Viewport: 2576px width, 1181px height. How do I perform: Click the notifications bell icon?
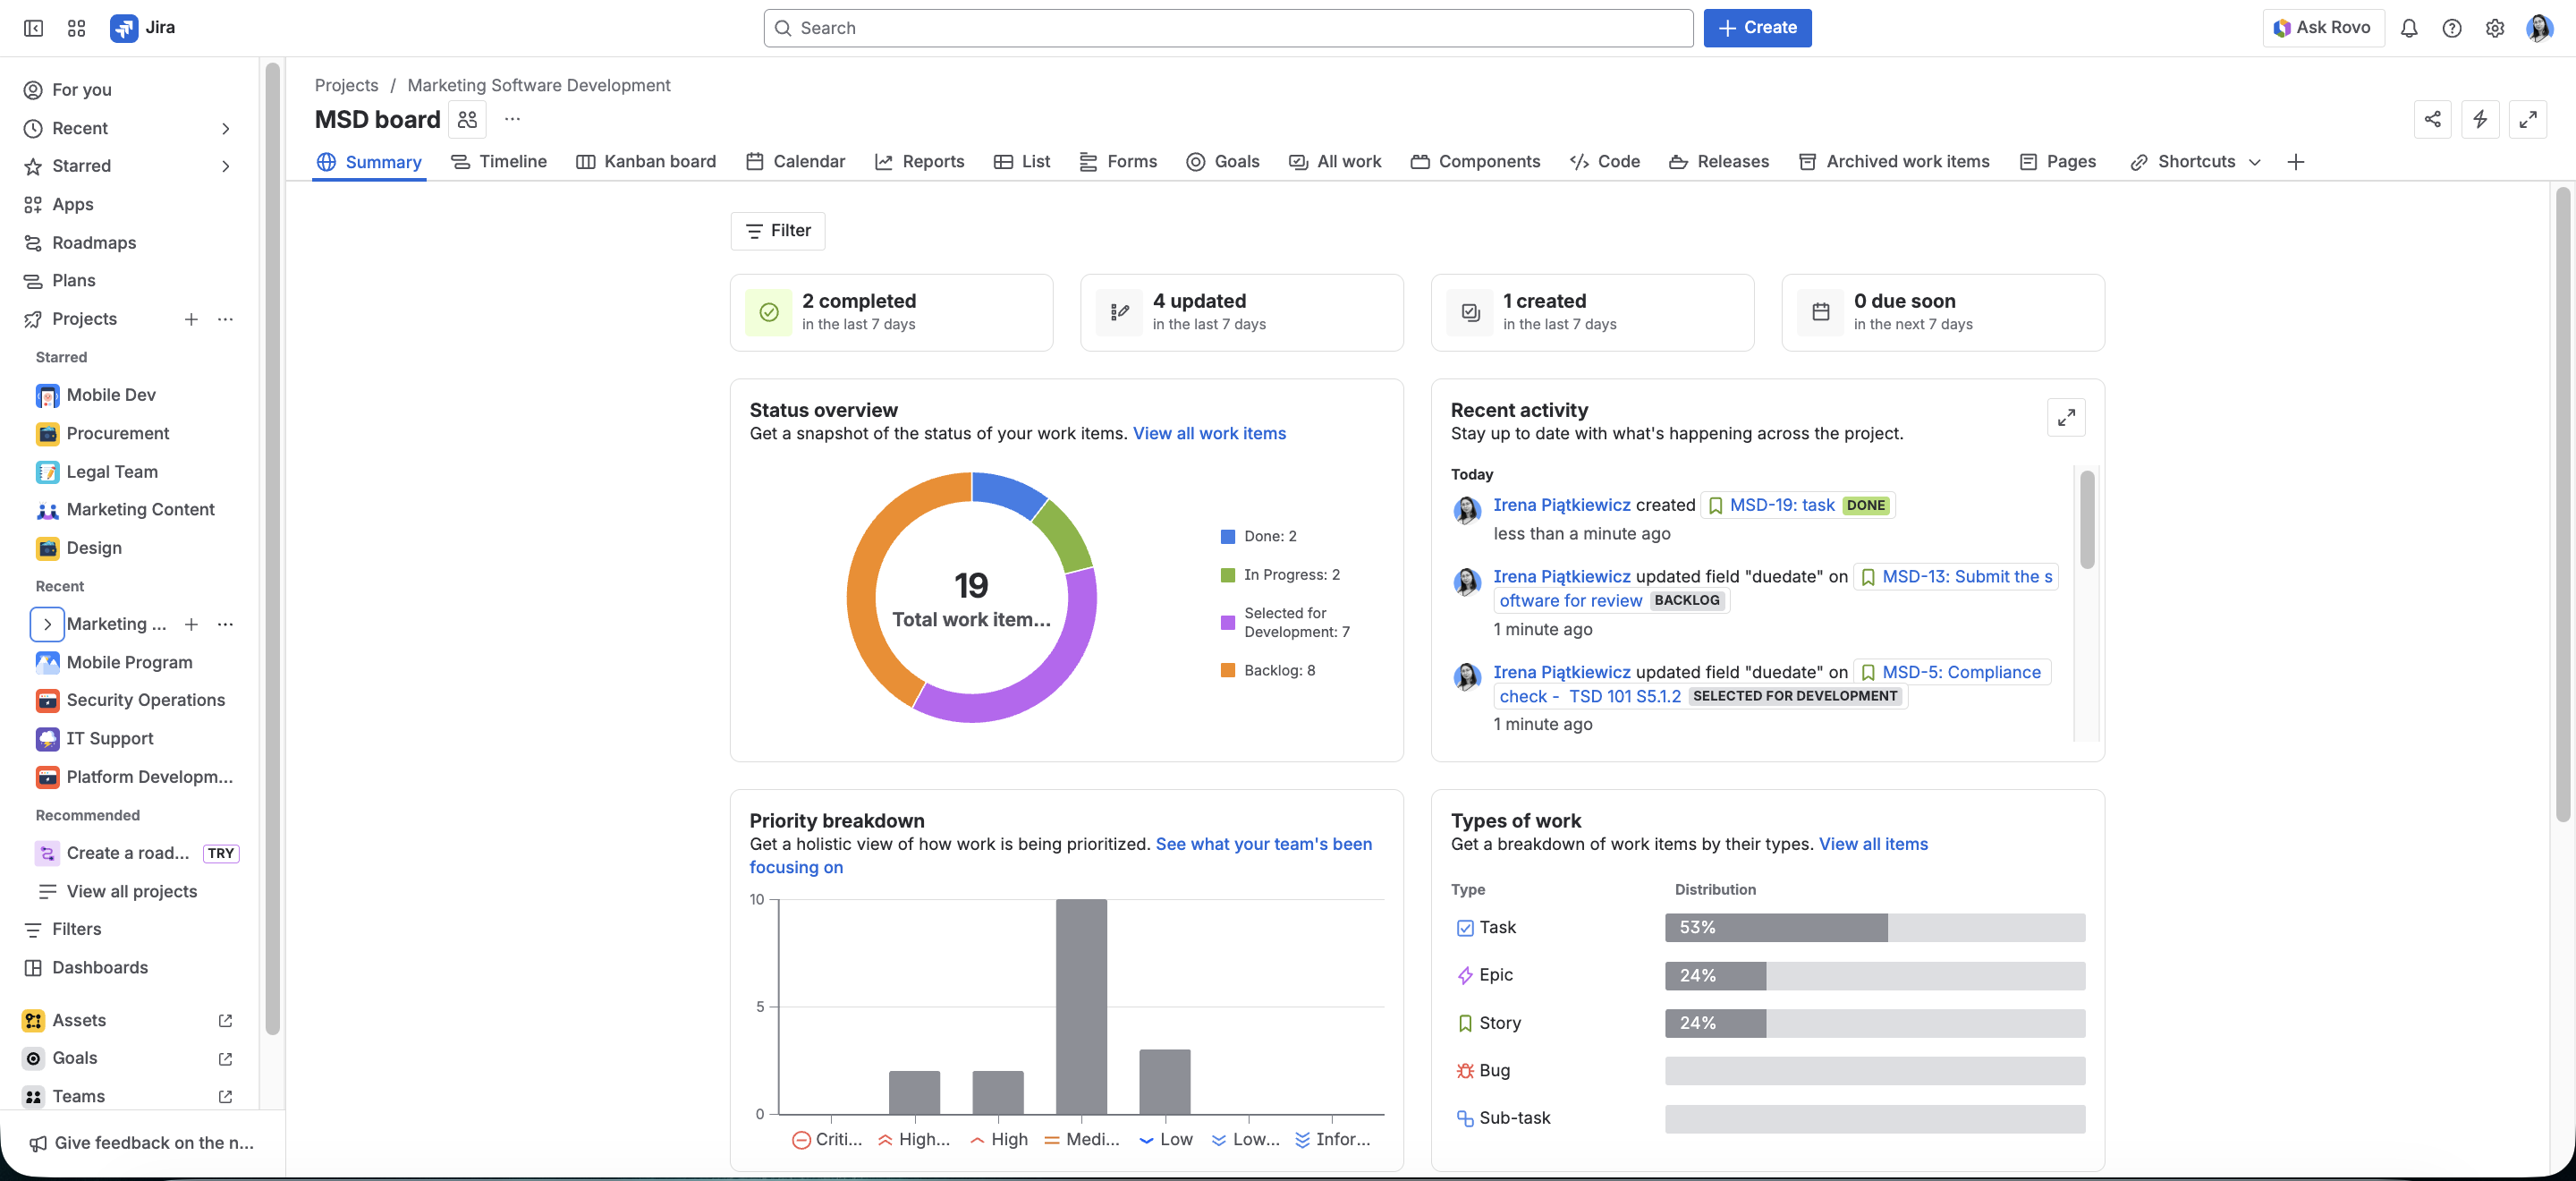tap(2408, 28)
